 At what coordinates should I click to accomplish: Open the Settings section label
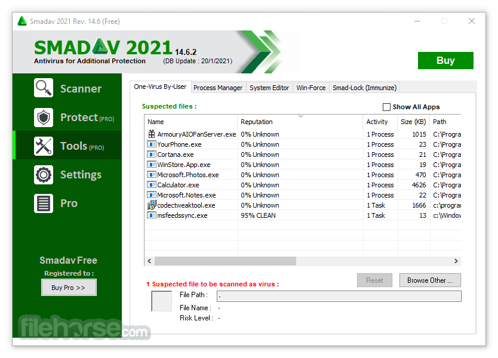81,175
